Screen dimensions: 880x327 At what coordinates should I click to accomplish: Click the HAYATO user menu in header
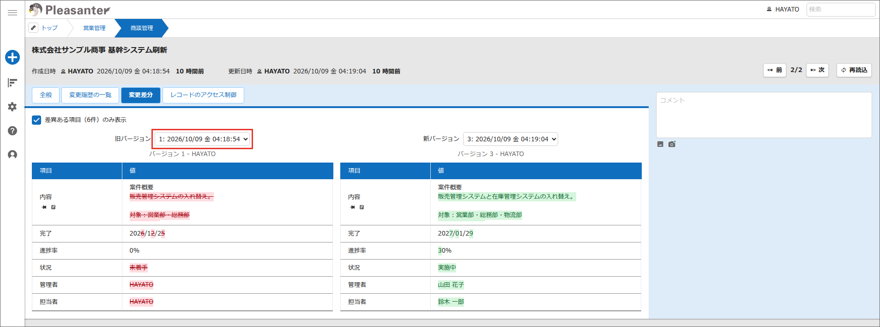[x=783, y=9]
